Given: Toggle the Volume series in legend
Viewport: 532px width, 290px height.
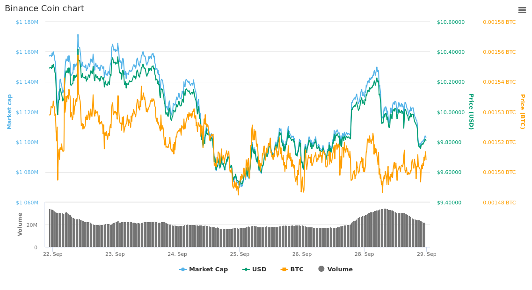Looking at the screenshot, I should (335, 269).
